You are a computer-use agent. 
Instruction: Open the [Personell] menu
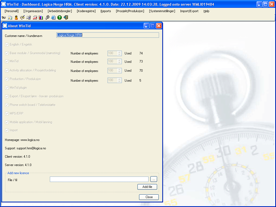[11, 11]
